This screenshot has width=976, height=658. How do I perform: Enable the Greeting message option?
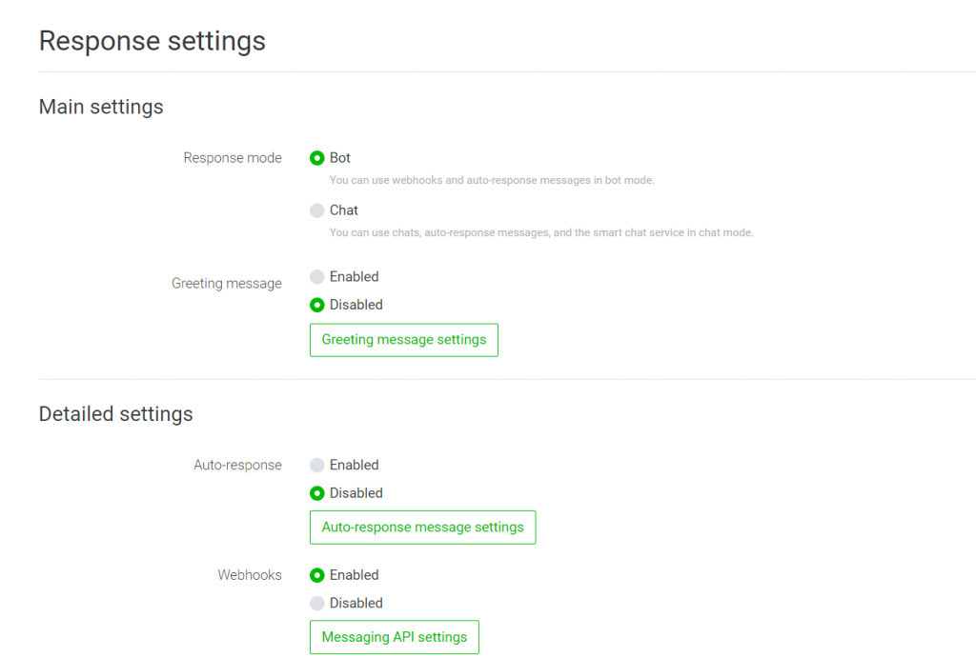click(317, 277)
